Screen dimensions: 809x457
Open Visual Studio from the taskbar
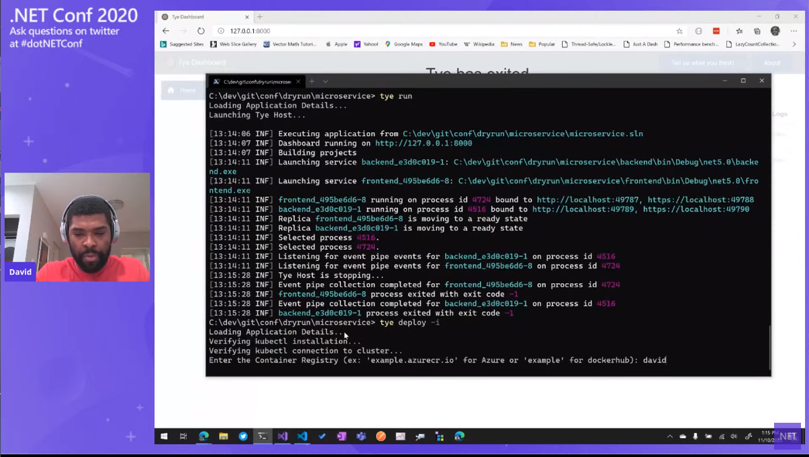[x=283, y=436]
